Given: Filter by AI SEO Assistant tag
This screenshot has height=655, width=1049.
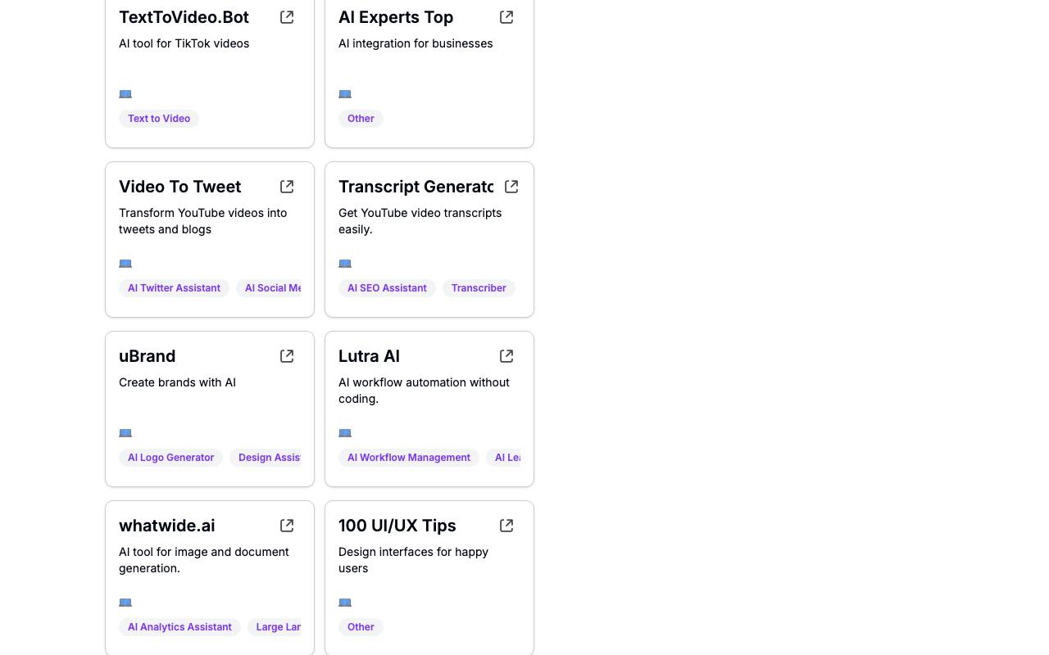Looking at the screenshot, I should click(x=387, y=288).
